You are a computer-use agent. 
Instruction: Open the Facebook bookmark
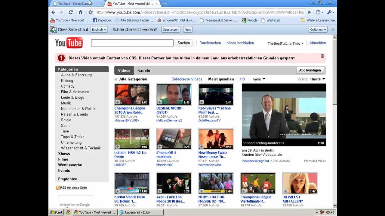tap(102, 20)
